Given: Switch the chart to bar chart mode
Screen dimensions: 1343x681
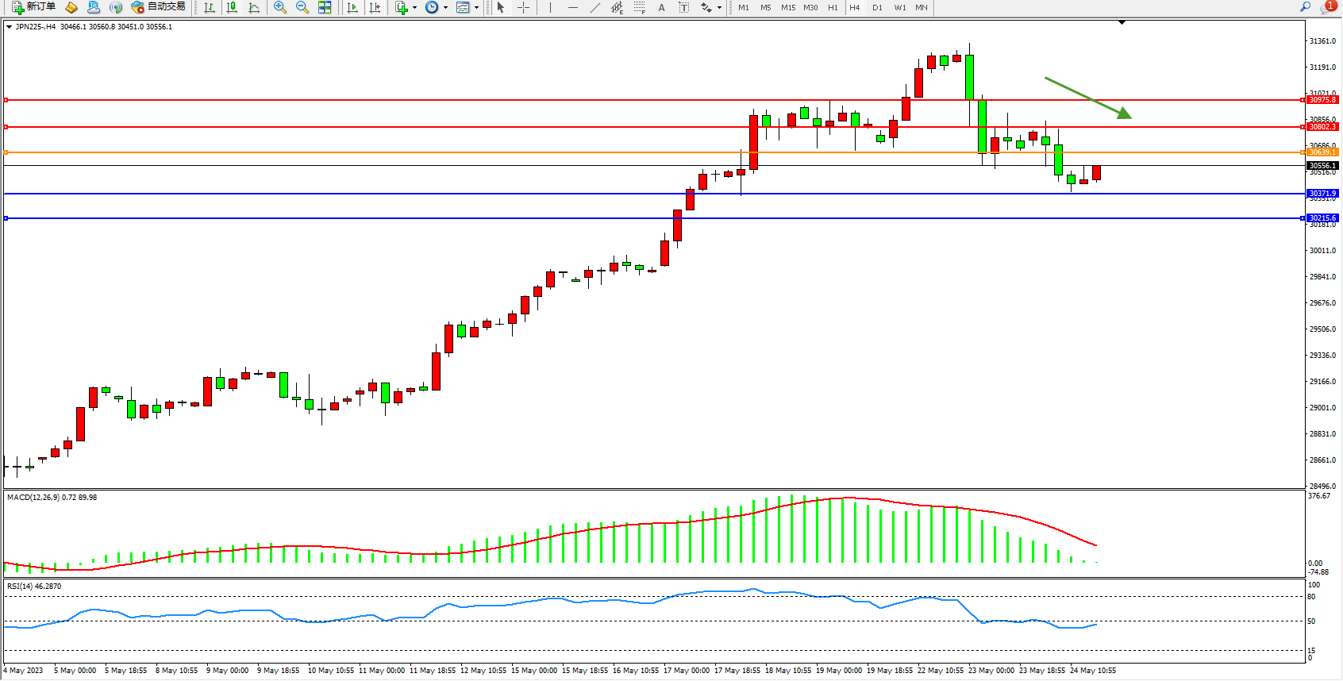Looking at the screenshot, I should click(x=210, y=7).
